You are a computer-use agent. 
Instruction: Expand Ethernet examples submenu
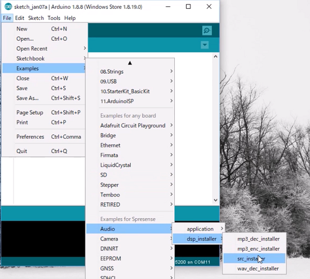click(130, 145)
